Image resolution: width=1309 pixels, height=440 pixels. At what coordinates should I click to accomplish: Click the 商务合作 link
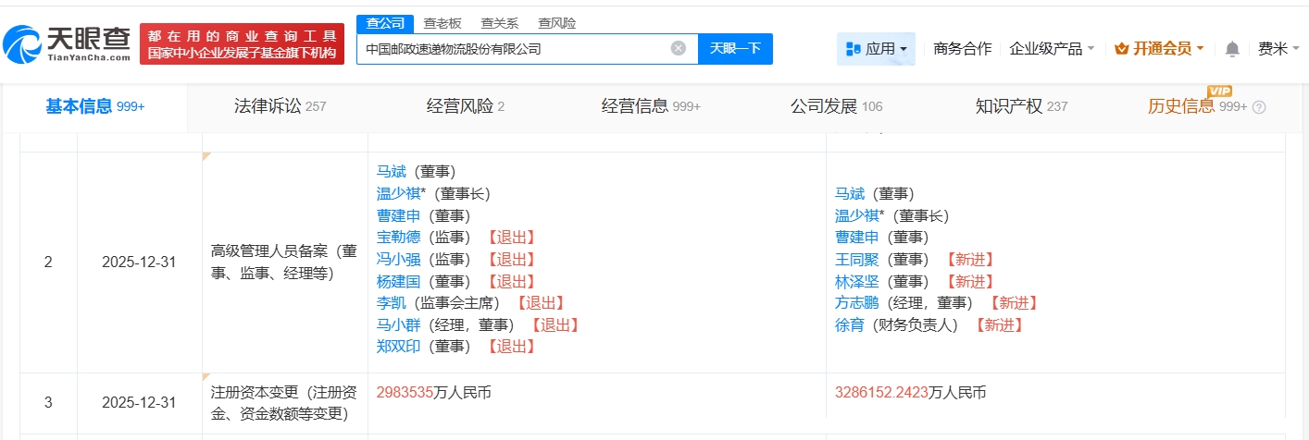tap(962, 49)
